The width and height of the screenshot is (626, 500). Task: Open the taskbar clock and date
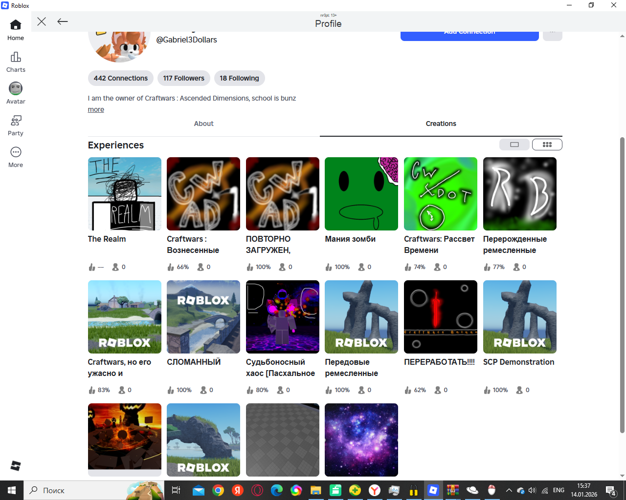584,490
